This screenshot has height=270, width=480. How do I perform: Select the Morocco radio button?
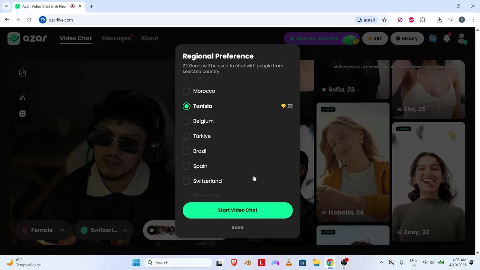click(186, 91)
